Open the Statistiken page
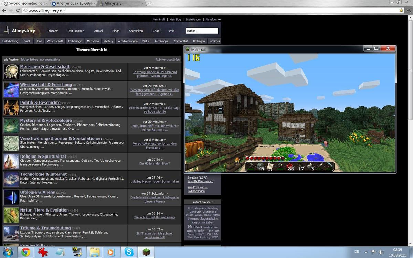The width and height of the screenshot is (413, 258). coord(136,31)
